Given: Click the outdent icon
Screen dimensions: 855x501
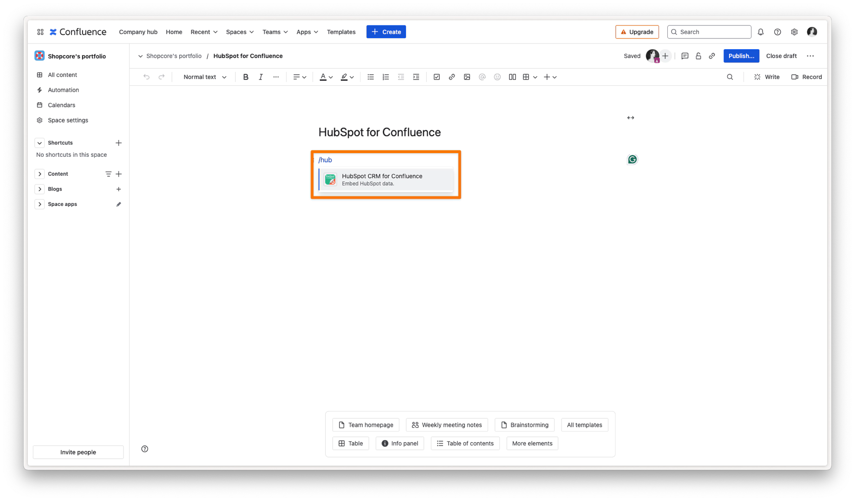Looking at the screenshot, I should pos(401,77).
